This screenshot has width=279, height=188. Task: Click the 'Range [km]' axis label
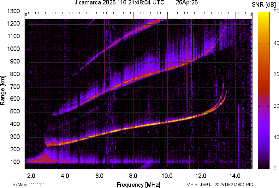(x=3, y=90)
